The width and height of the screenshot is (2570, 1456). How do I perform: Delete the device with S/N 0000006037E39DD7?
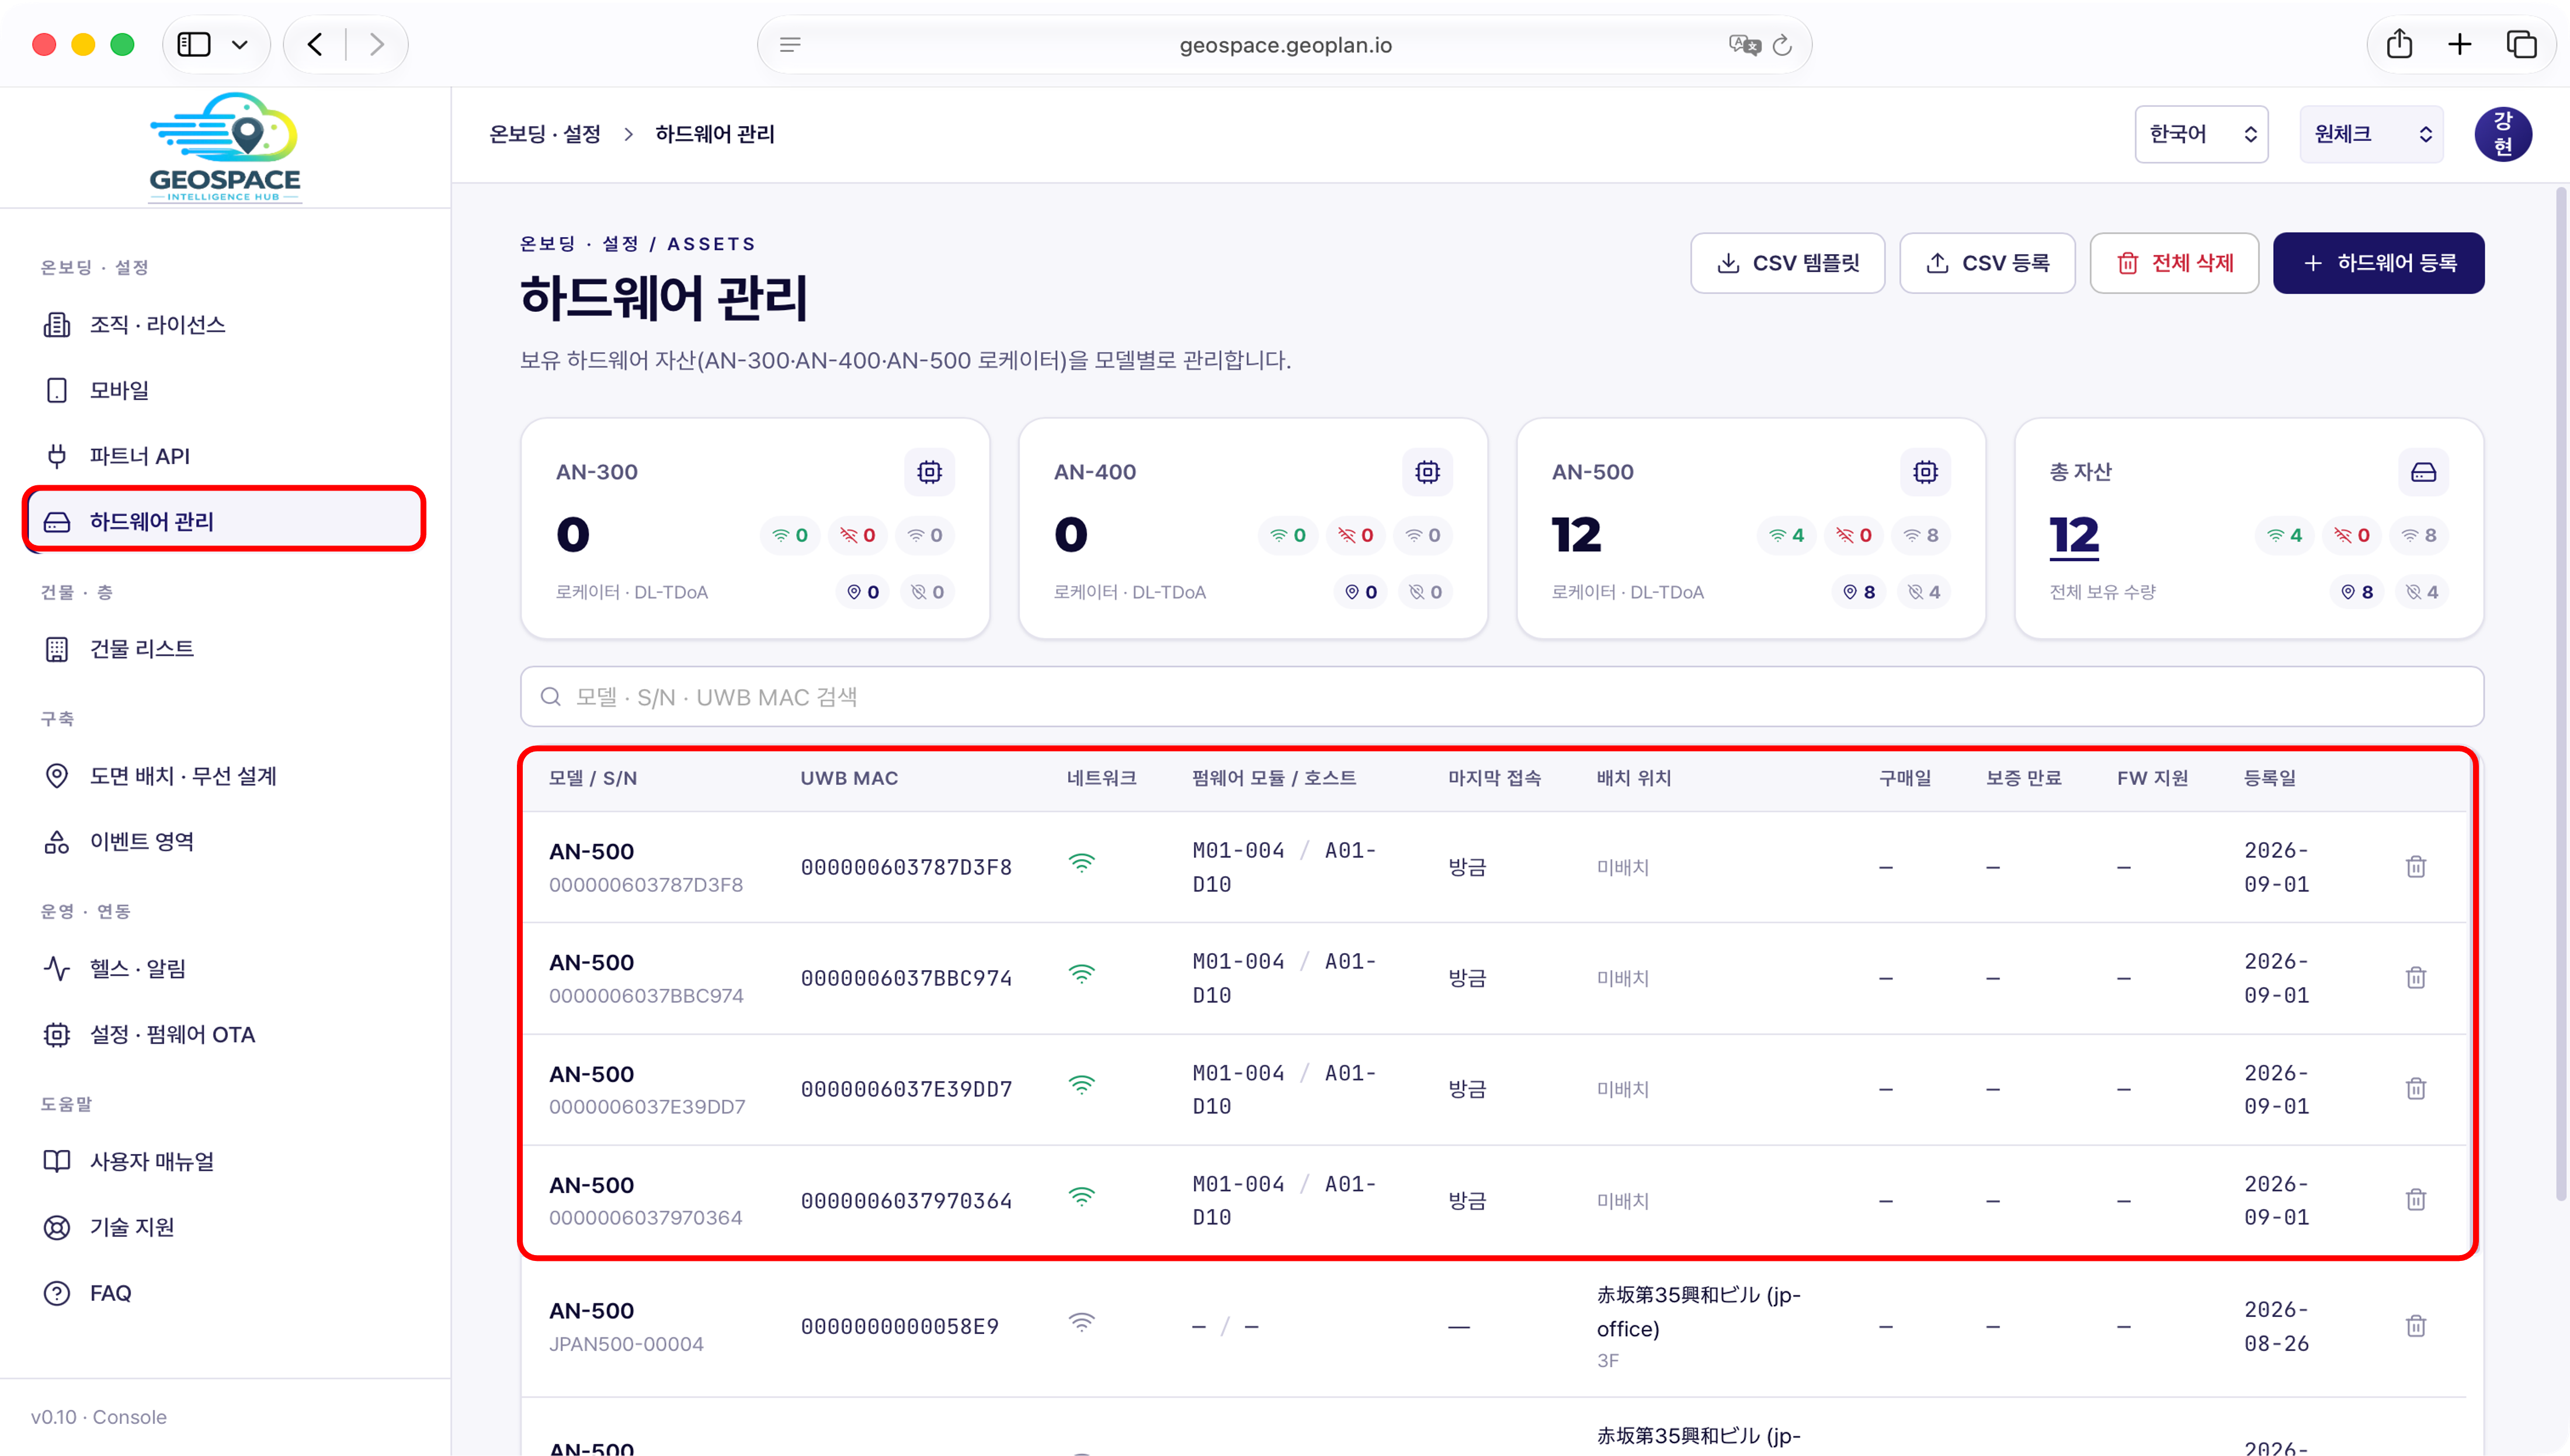click(x=2415, y=1088)
